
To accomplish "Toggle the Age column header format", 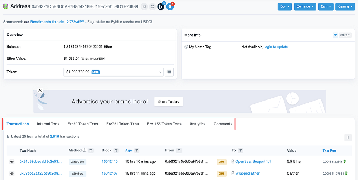I will click(129, 150).
